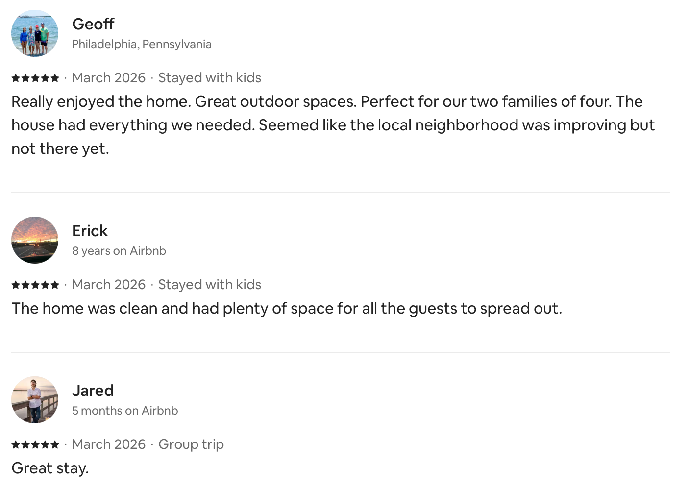This screenshot has height=492, width=689.
Task: Click Geoff's location Philadelphia, Pennsylvania
Action: point(142,44)
